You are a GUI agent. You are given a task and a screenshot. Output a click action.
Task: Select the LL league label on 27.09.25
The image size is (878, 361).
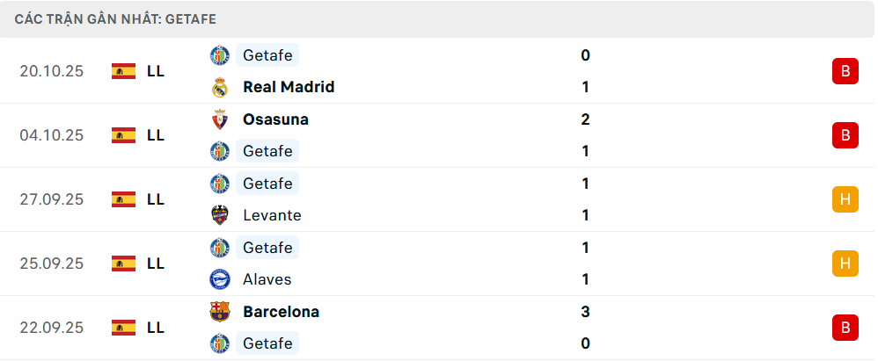point(156,199)
